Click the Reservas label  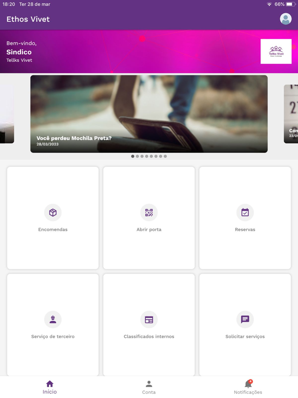[245, 229]
